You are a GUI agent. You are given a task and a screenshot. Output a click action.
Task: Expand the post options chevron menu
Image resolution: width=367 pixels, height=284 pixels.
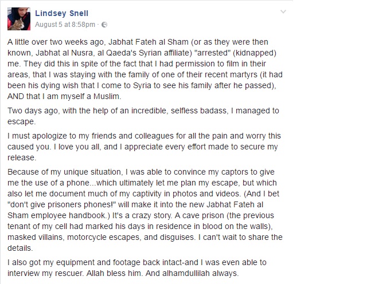(282, 13)
